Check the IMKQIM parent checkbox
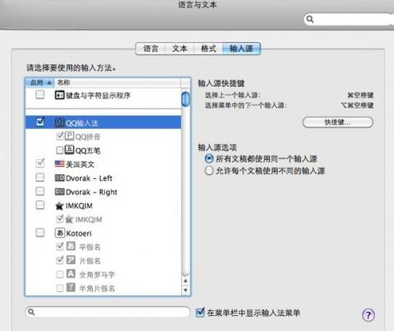Image resolution: width=394 pixels, height=331 pixels. point(40,205)
